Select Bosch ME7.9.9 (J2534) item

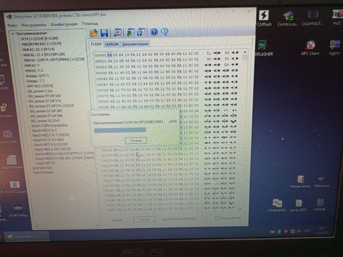pyautogui.click(x=51, y=145)
